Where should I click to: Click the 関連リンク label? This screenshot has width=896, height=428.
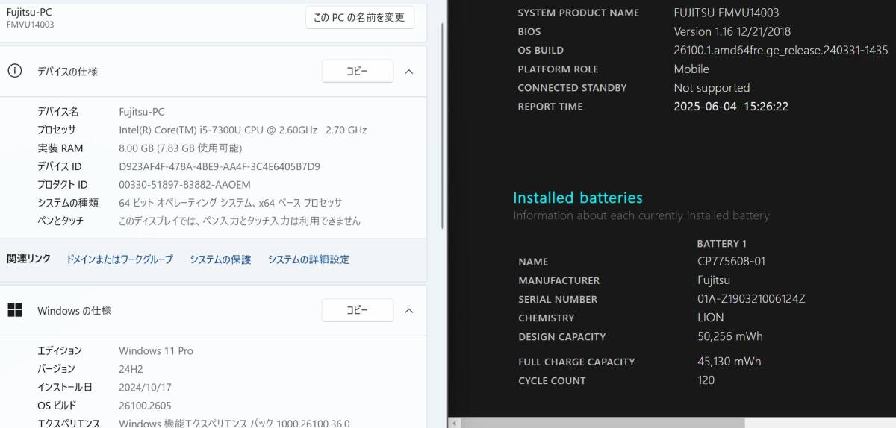(x=28, y=259)
